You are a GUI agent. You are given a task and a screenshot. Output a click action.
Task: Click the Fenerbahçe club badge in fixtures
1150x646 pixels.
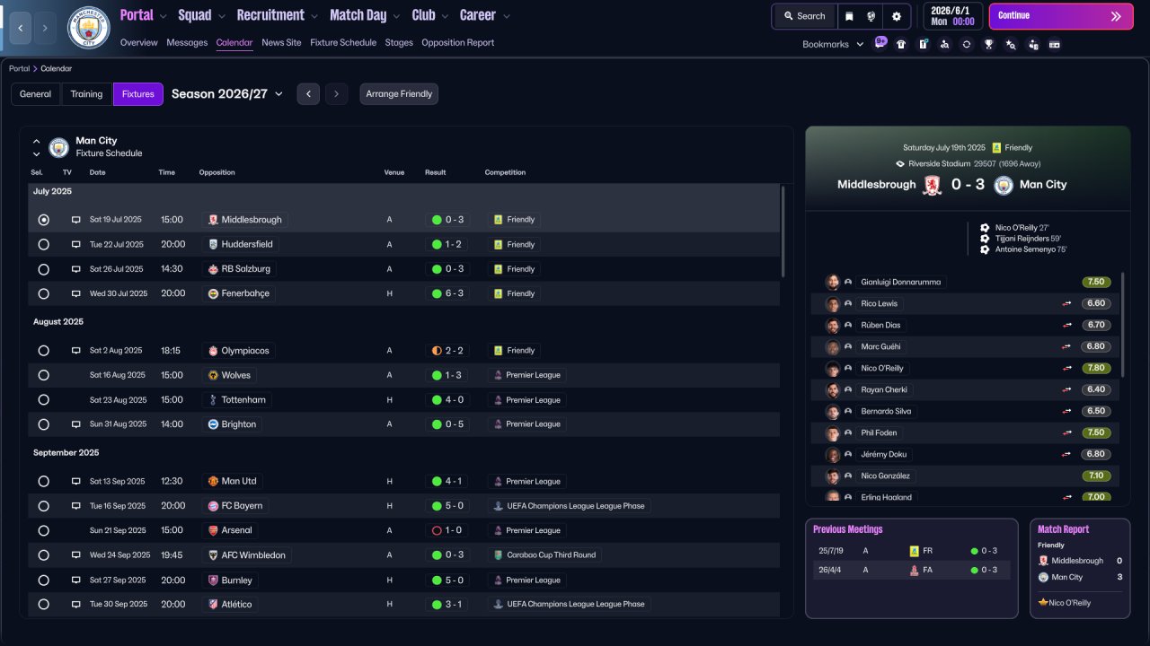pyautogui.click(x=213, y=293)
